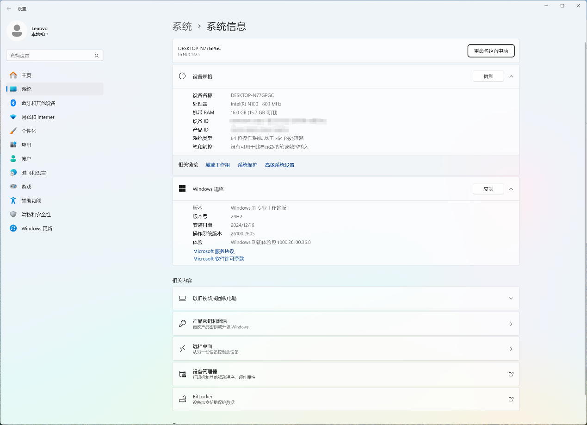The width and height of the screenshot is (587, 425).
Task: Click the Home (主页) icon in sidebar
Action: click(x=13, y=75)
